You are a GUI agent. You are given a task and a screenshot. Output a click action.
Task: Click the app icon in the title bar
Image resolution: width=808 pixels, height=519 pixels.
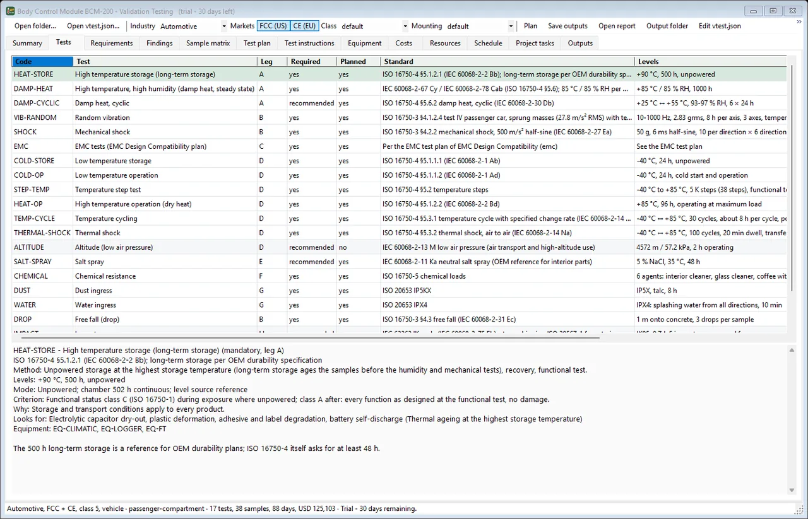(x=10, y=10)
